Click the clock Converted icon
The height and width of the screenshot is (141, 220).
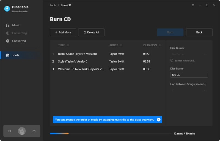pos(8,41)
